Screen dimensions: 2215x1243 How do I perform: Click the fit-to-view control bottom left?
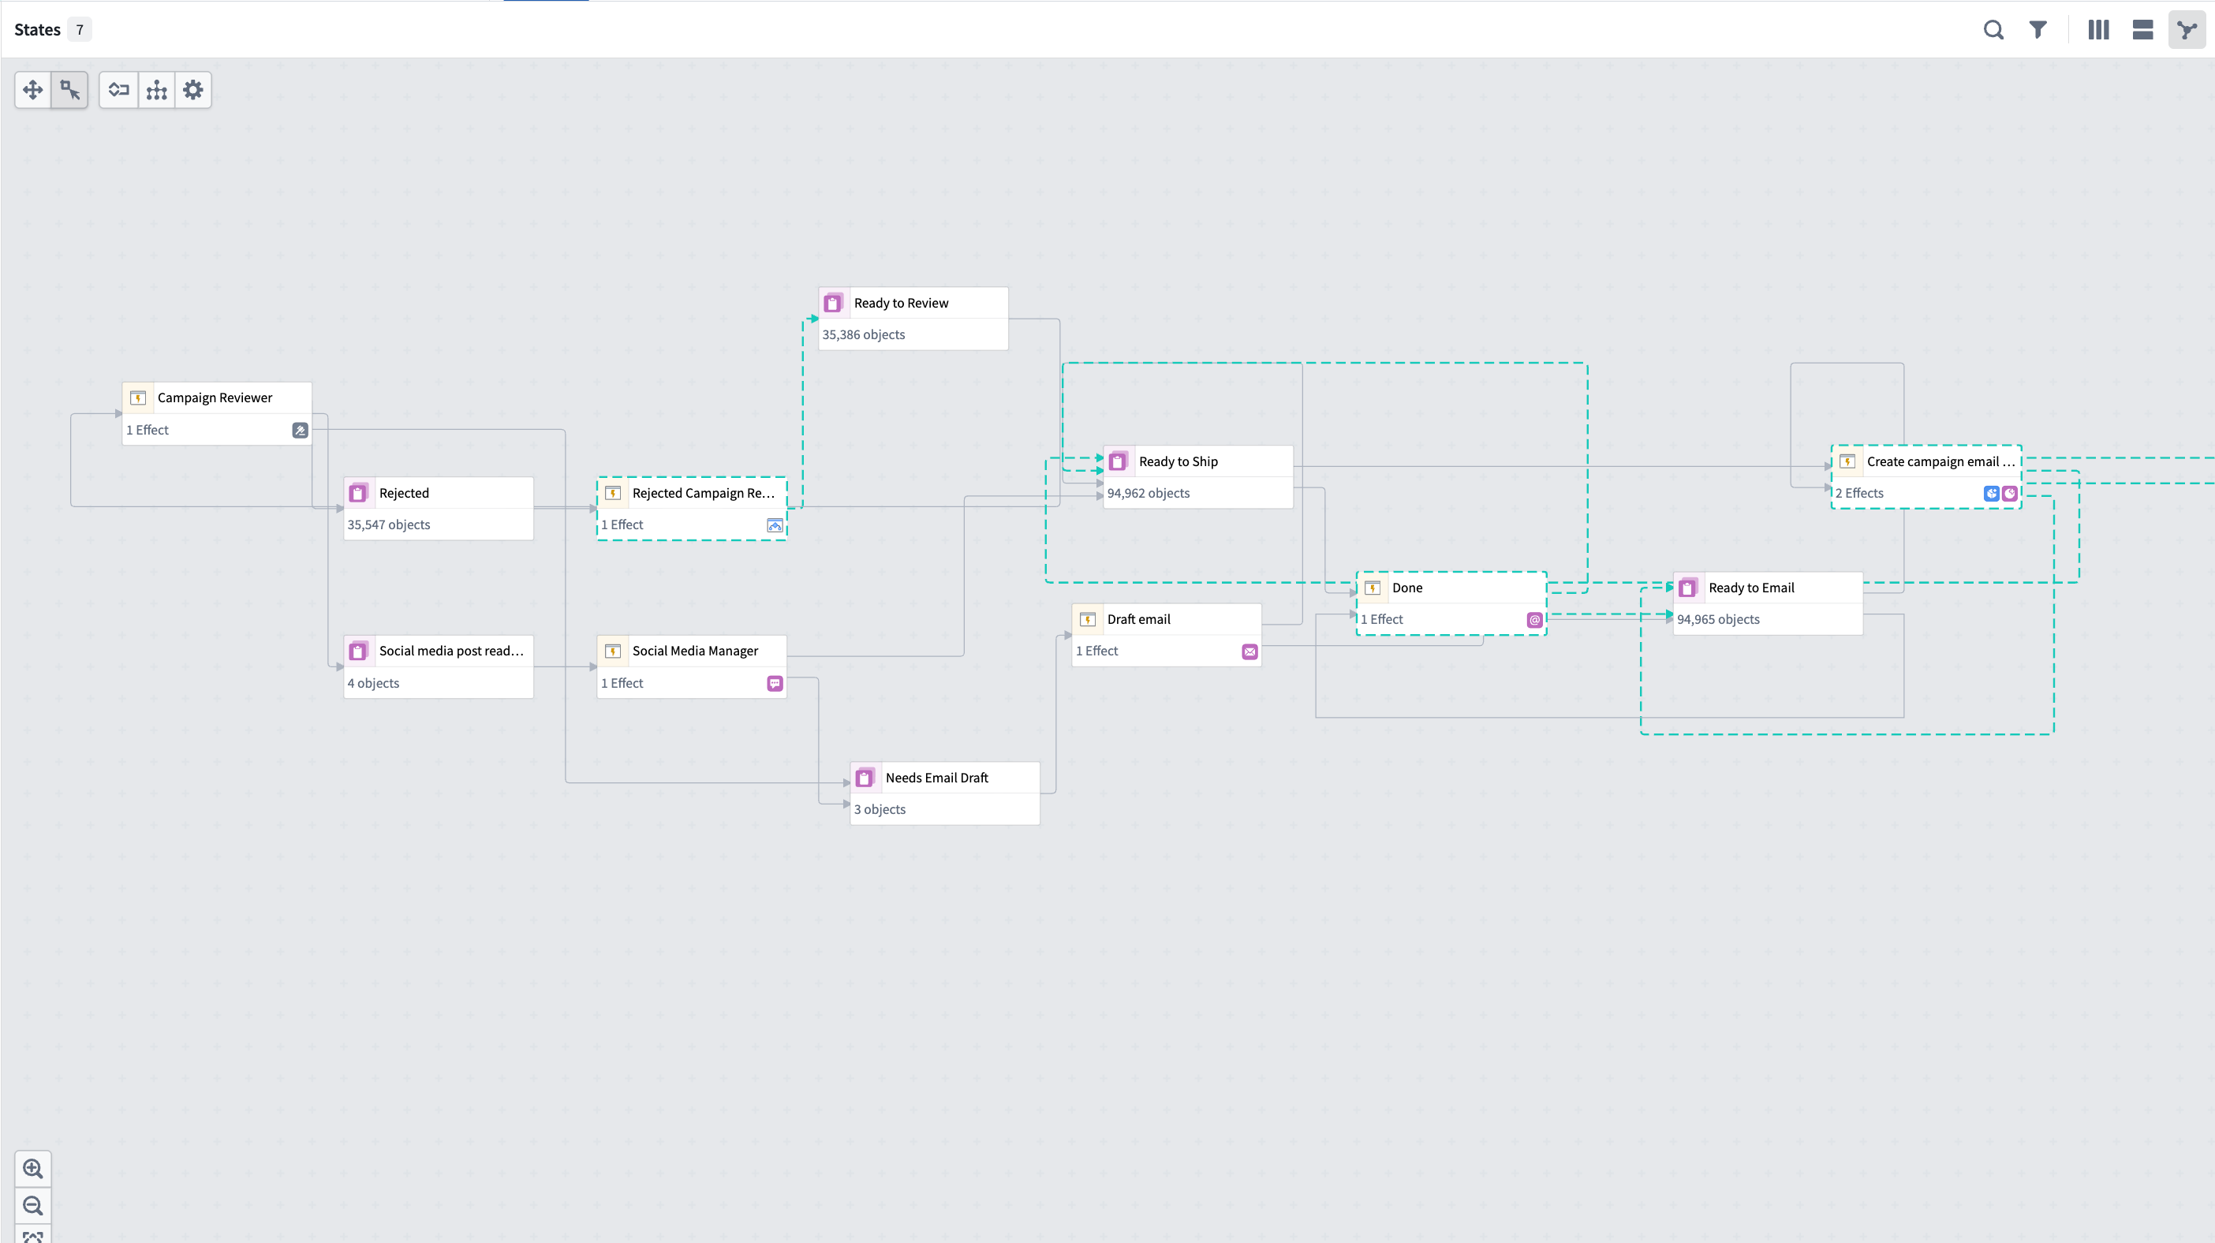point(34,1236)
